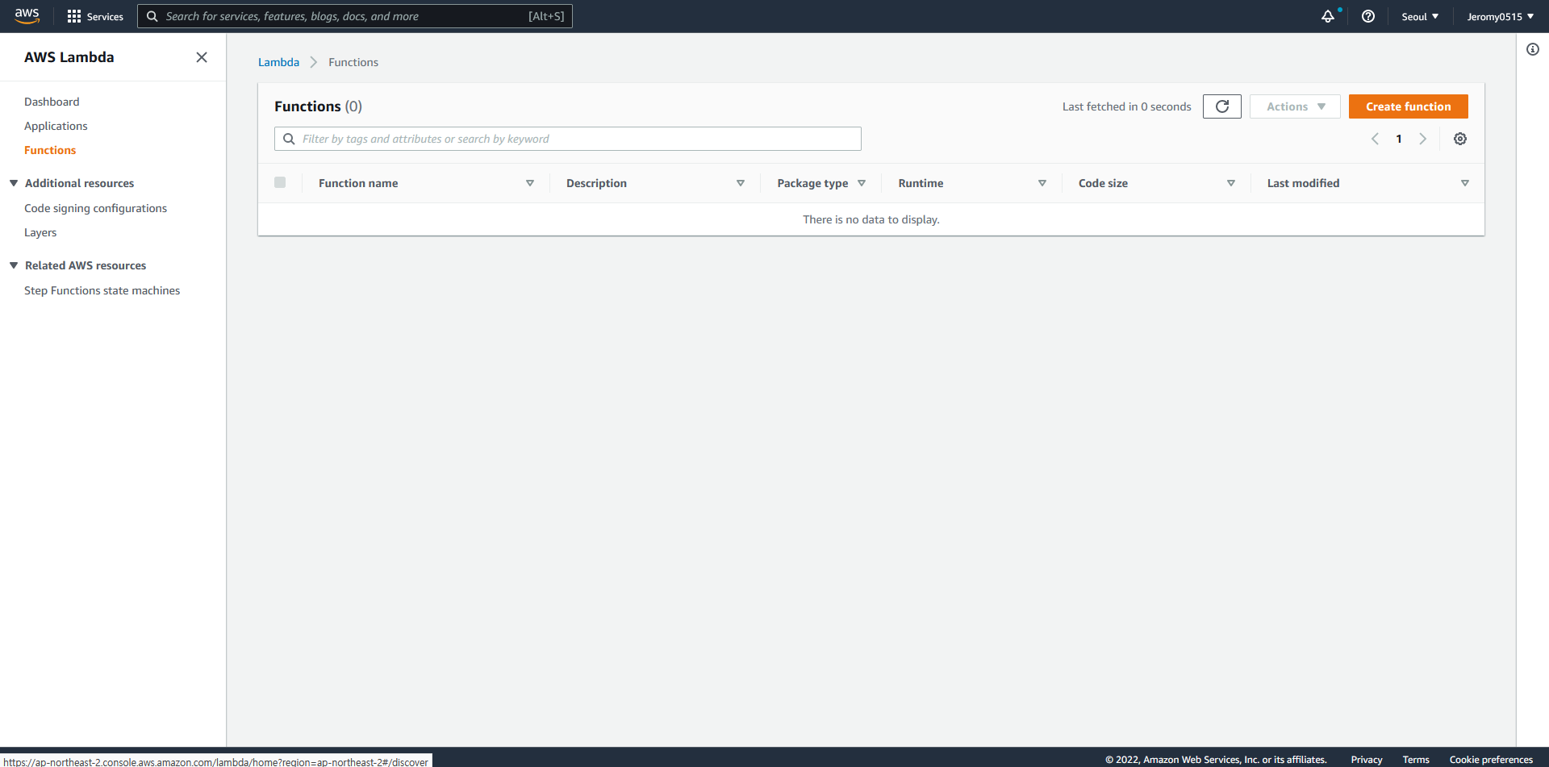Open the Seoul region dropdown

1420,16
